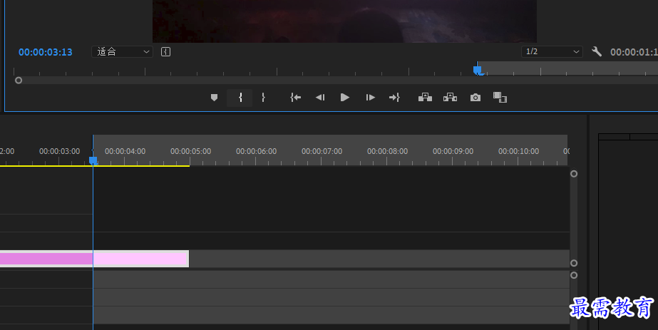Click monitor zoom scrollbar left handle

(19, 80)
